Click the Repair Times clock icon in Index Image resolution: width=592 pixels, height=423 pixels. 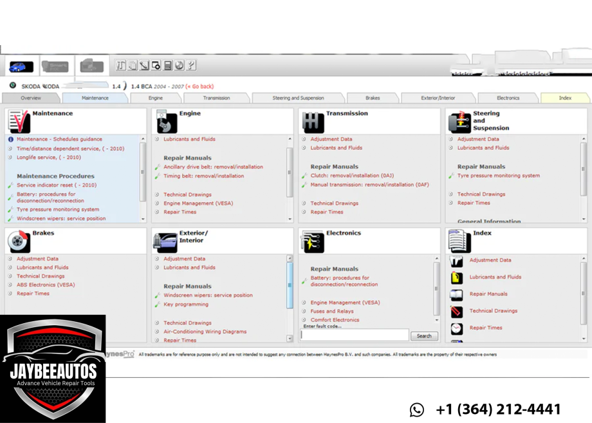coord(456,328)
